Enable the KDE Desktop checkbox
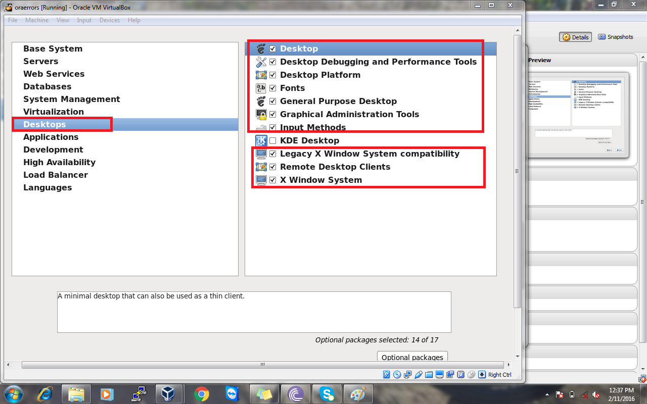This screenshot has height=404, width=647. 273,140
